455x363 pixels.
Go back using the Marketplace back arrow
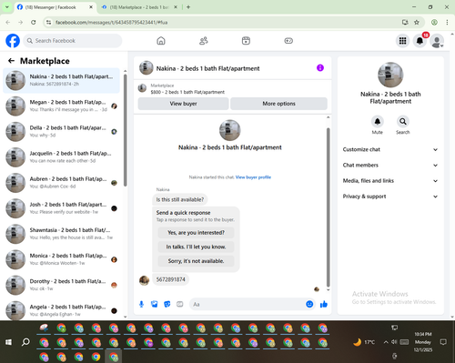[11, 61]
